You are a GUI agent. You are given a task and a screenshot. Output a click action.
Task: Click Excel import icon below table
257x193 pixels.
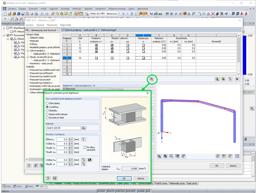223,79
